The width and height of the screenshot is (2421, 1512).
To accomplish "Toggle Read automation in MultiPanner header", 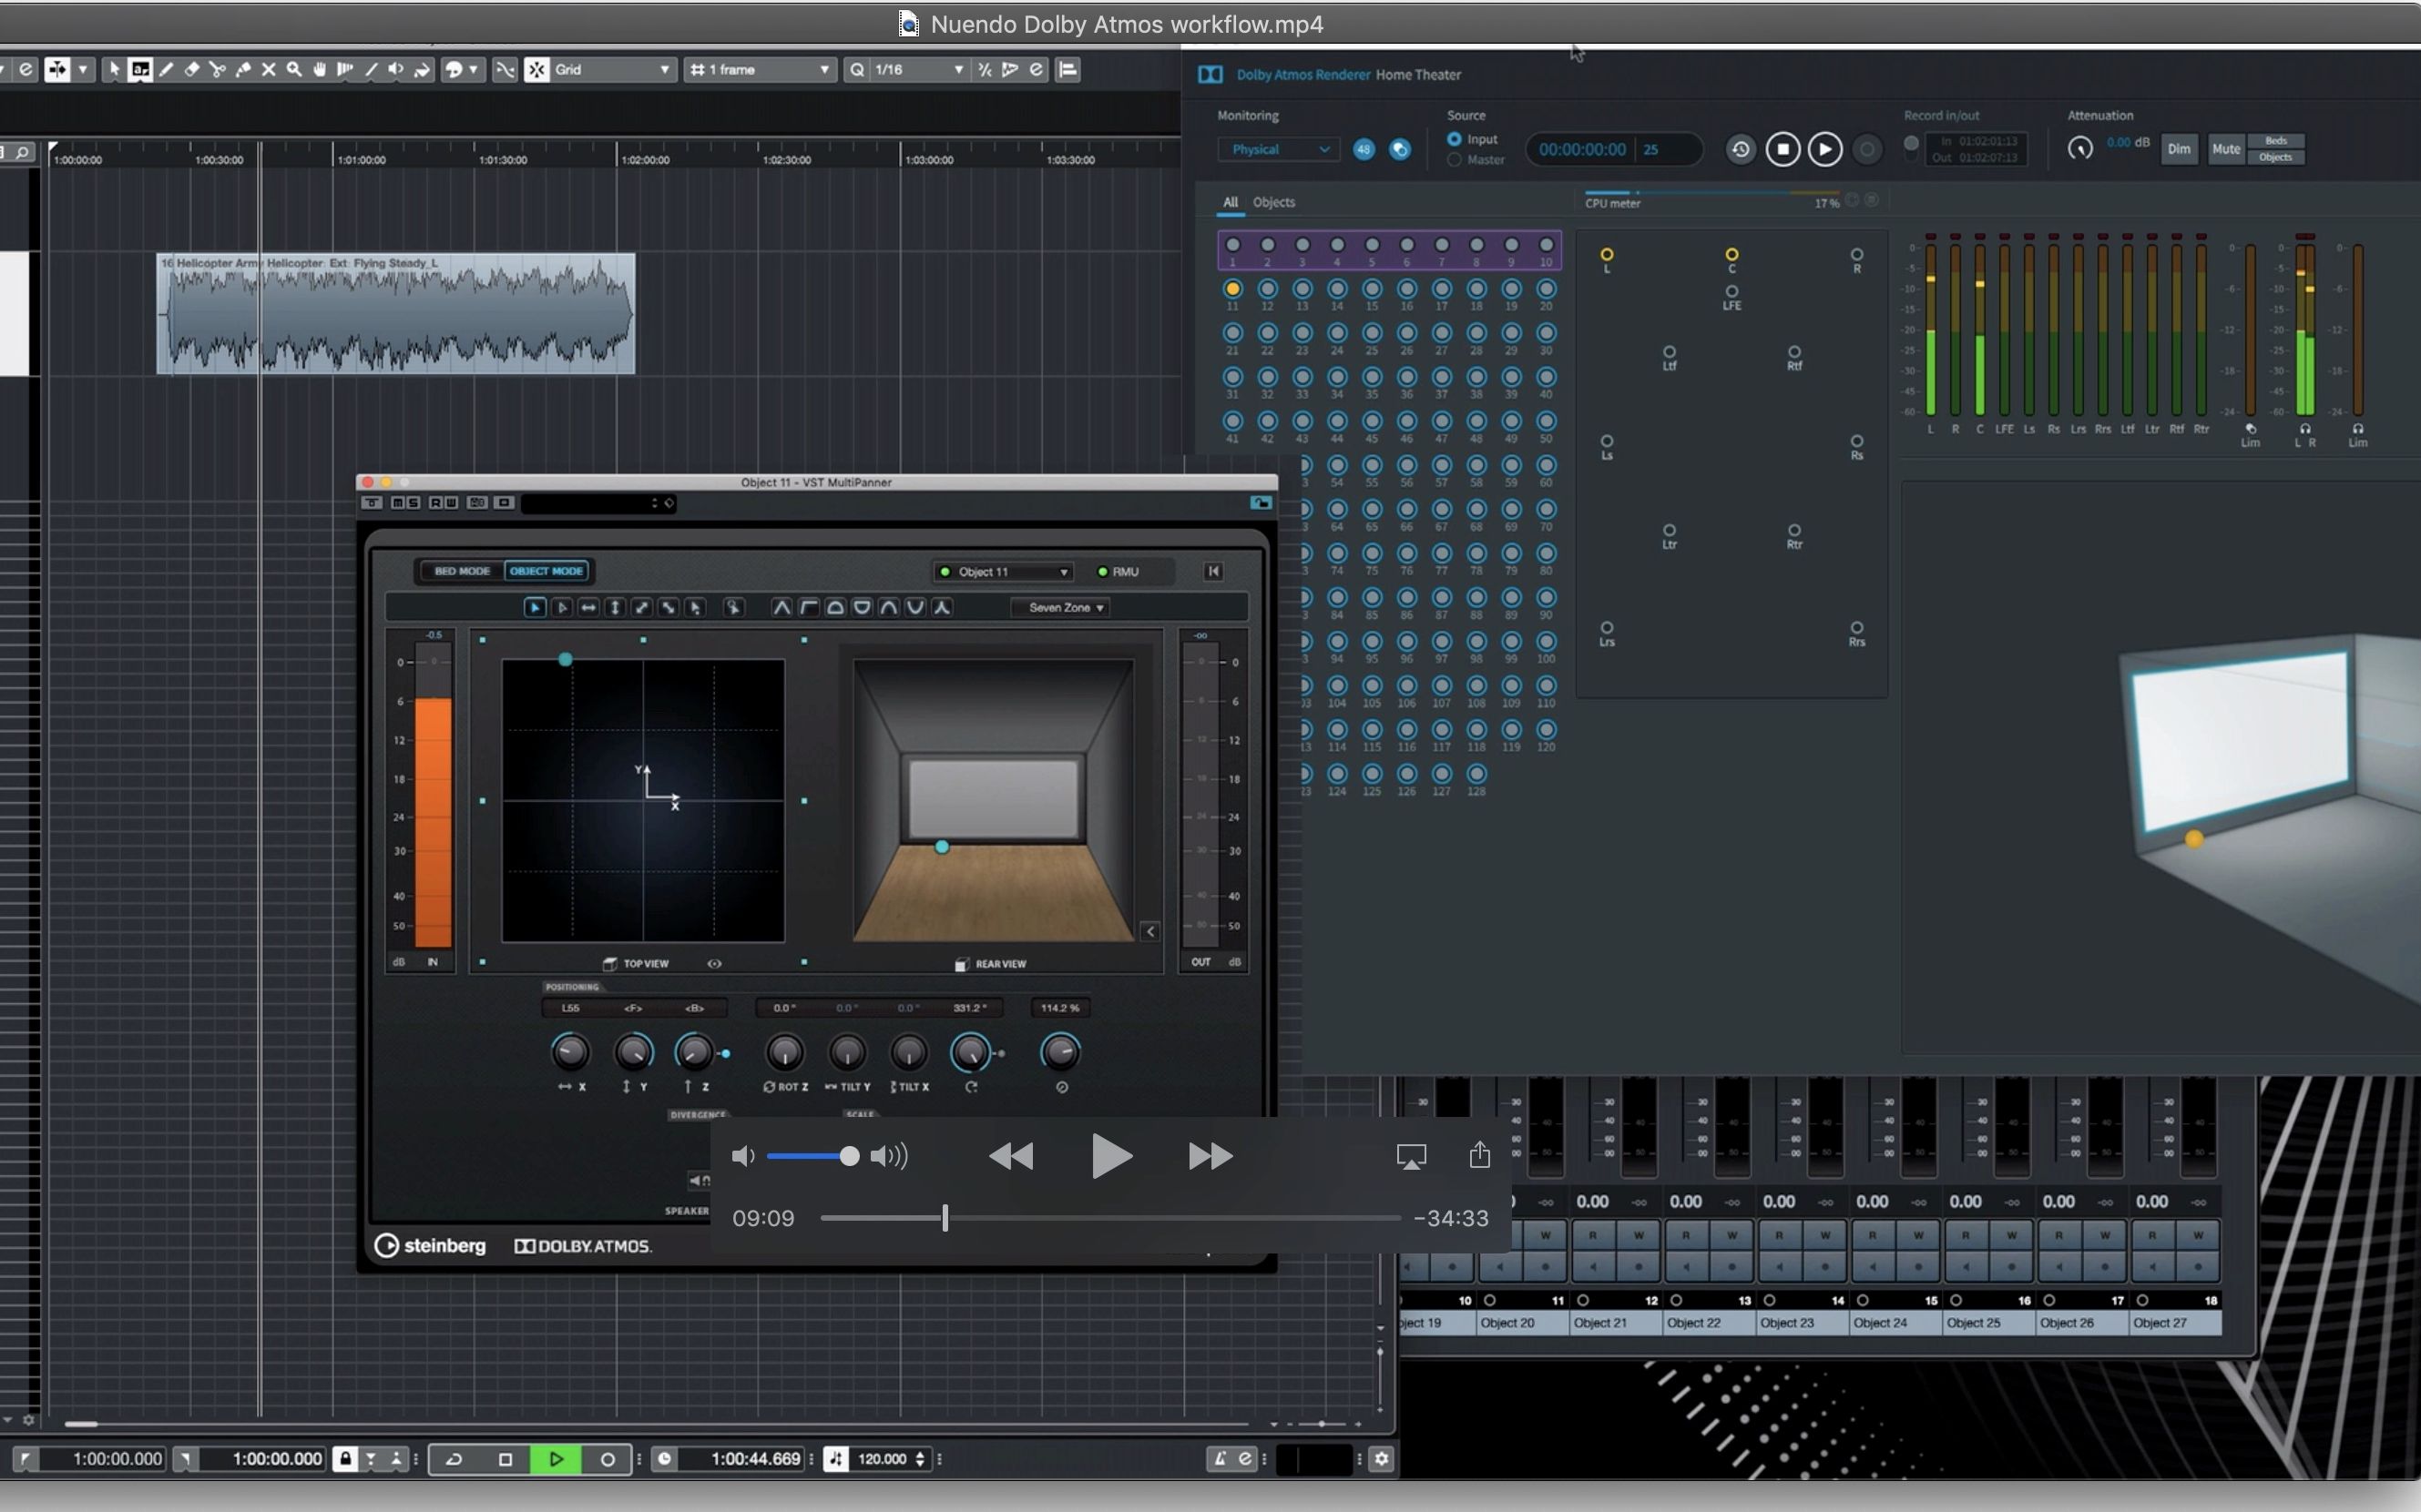I will point(436,502).
